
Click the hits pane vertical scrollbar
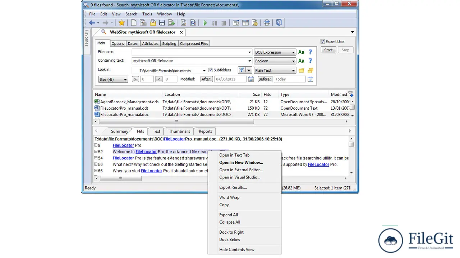(351, 144)
